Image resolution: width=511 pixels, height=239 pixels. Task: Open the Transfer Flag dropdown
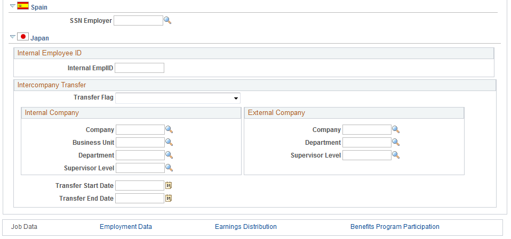point(178,98)
